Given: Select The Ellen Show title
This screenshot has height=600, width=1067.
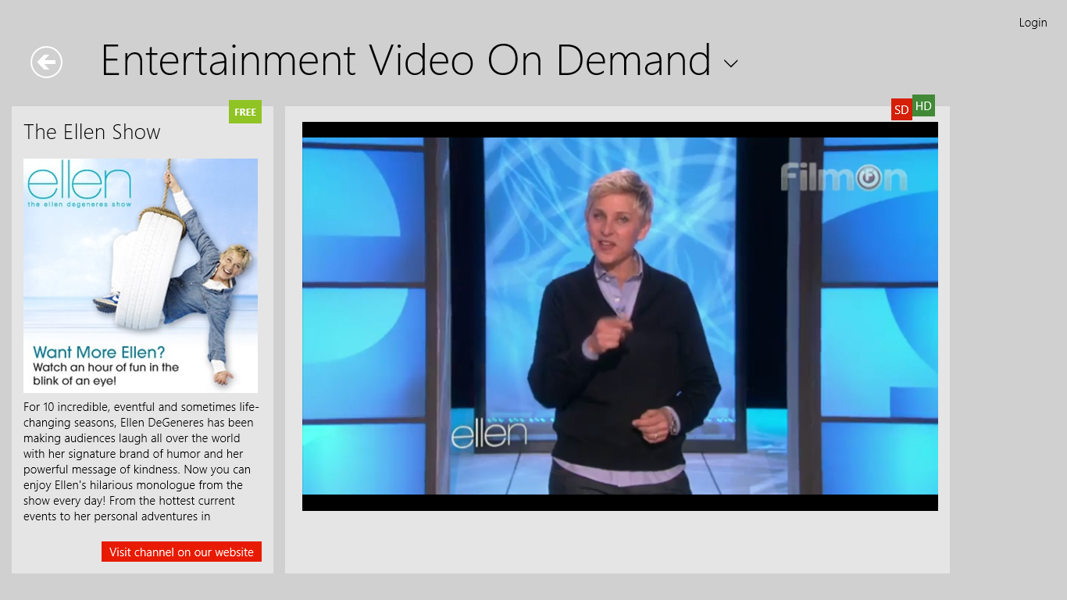Looking at the screenshot, I should coord(92,132).
